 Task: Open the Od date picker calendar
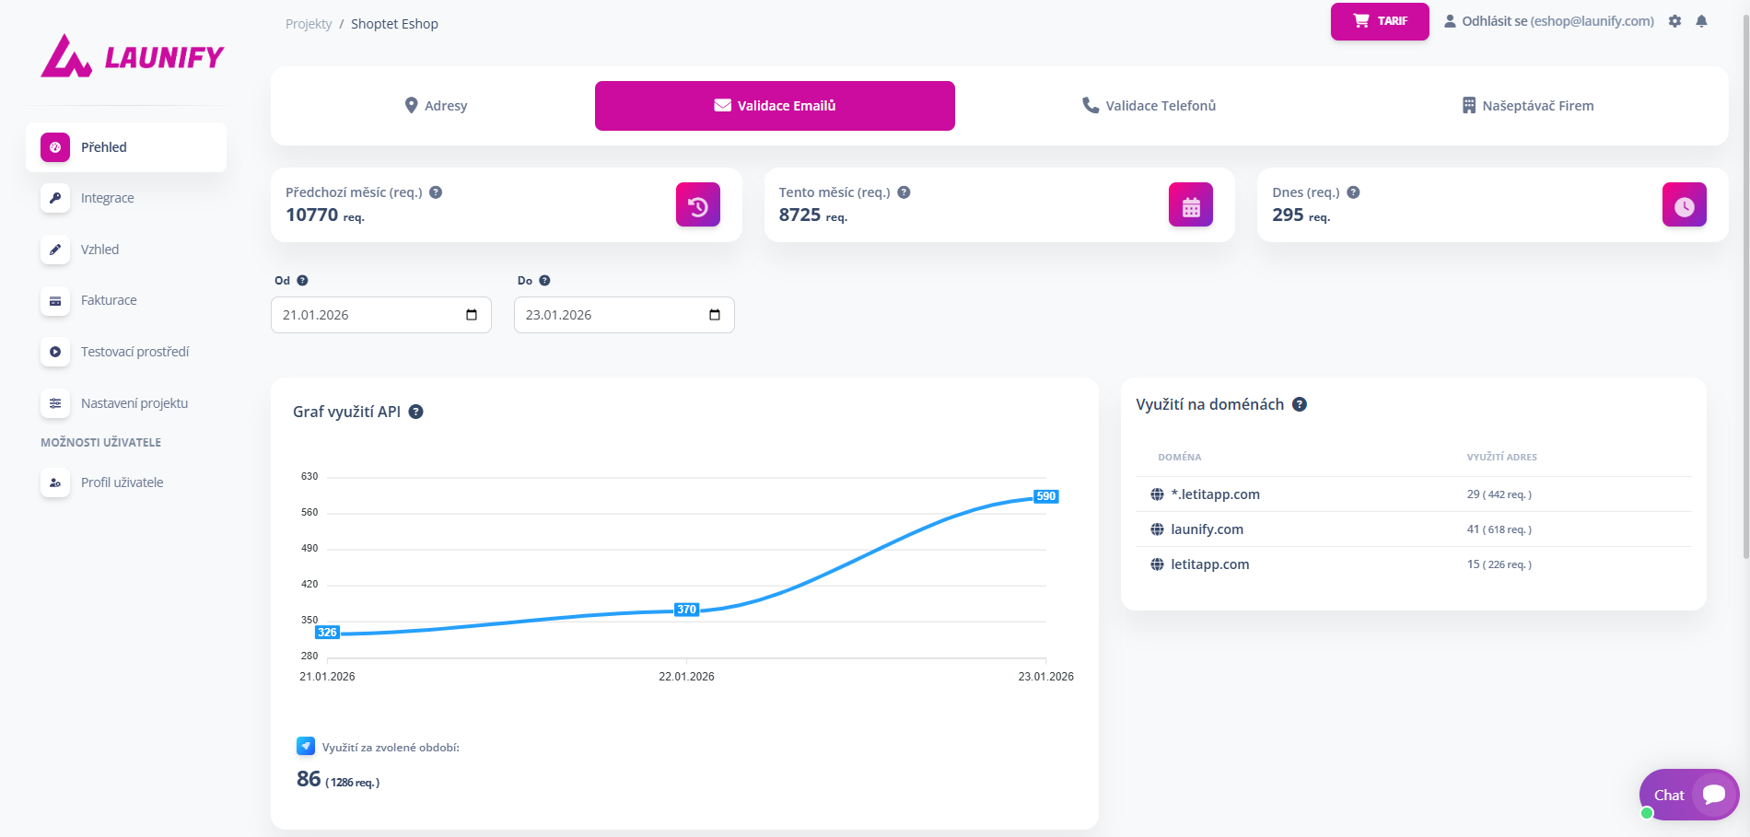pos(472,315)
